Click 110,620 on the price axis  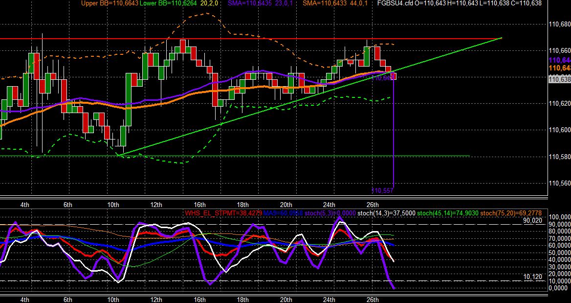pyautogui.click(x=559, y=104)
